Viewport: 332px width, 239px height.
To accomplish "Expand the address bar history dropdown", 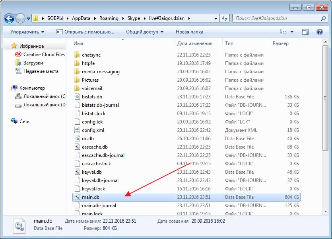I will coord(216,18).
